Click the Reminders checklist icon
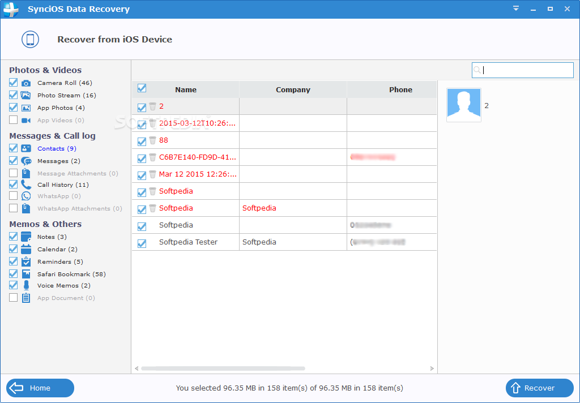 coord(26,261)
